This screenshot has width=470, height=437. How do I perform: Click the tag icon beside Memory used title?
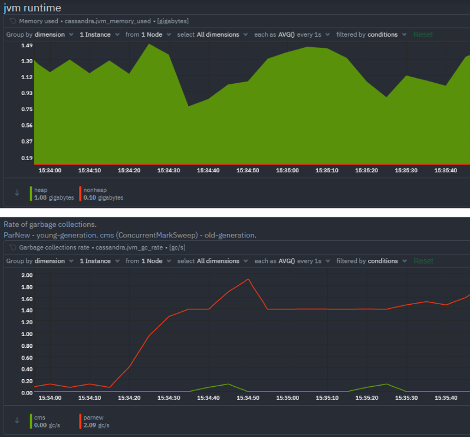tap(12, 21)
